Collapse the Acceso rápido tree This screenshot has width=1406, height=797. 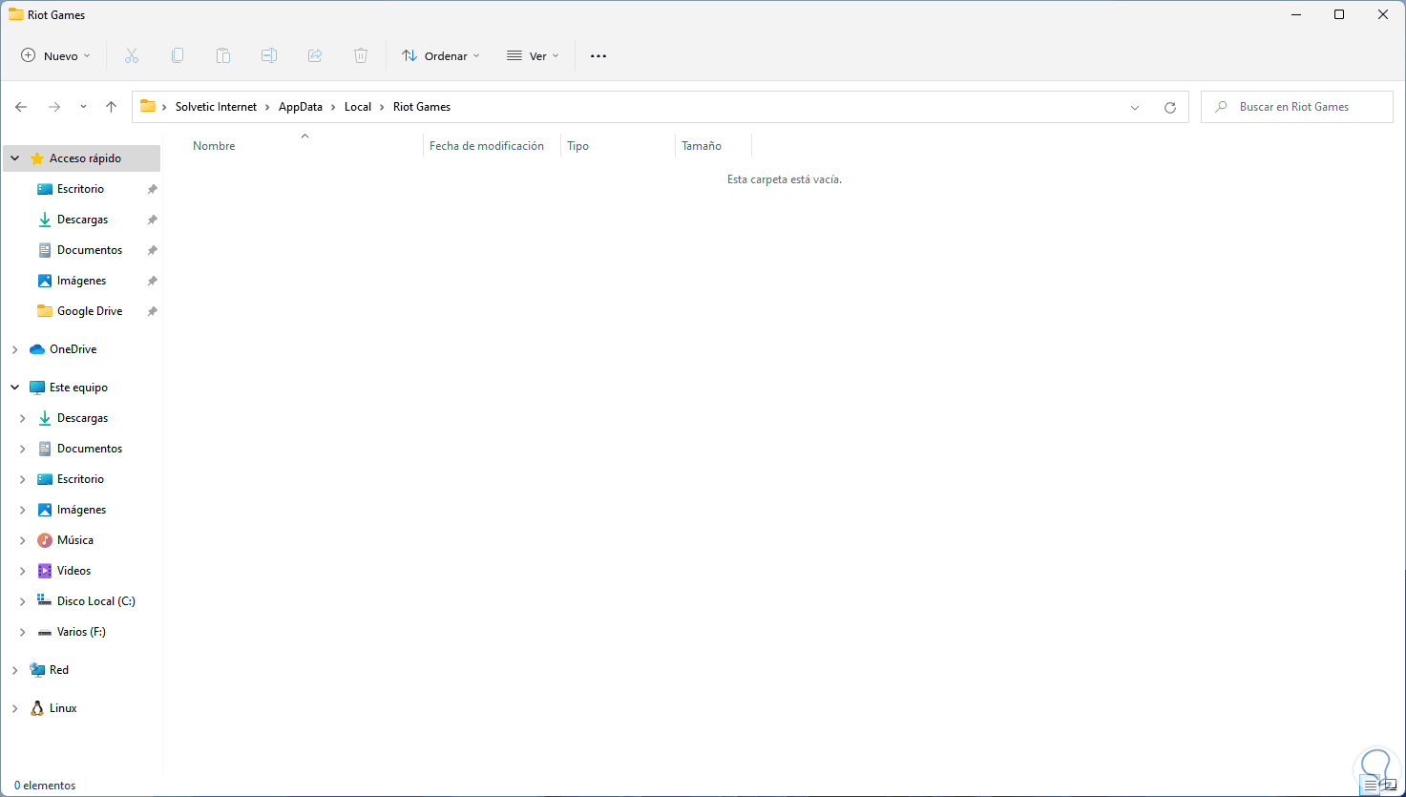15,158
